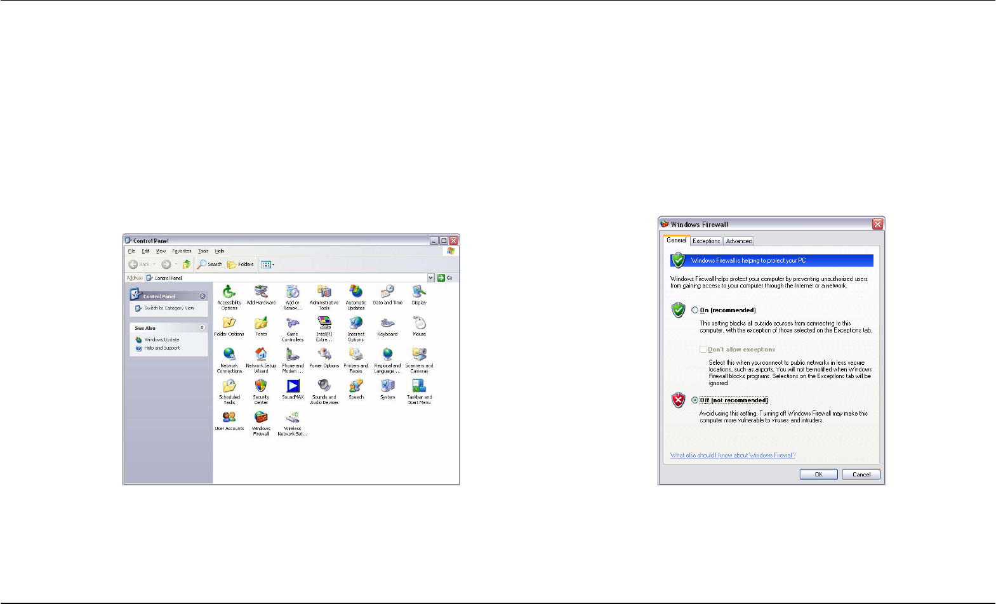This screenshot has height=604, width=996.
Task: Open 'What else should I know' firewall link
Action: coord(733,456)
